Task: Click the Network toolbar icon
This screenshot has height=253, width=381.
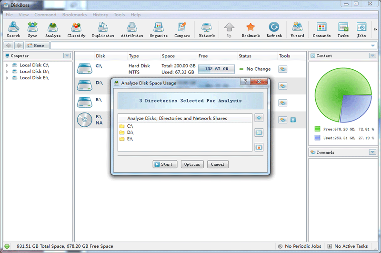Action: (x=207, y=29)
